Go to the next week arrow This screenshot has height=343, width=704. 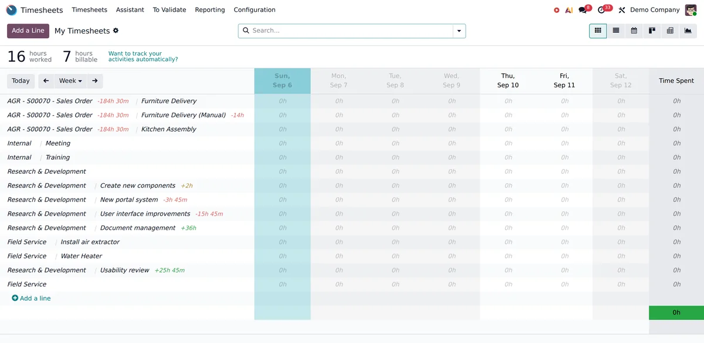coord(95,81)
